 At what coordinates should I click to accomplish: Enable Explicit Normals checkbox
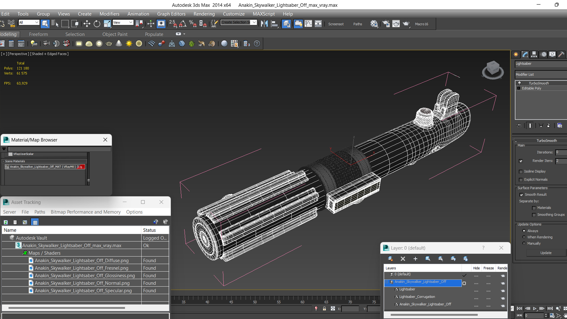tap(521, 180)
